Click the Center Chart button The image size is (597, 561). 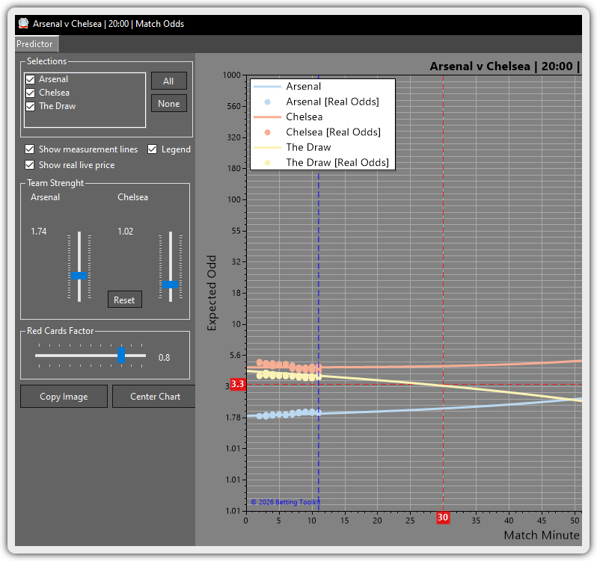click(x=154, y=397)
